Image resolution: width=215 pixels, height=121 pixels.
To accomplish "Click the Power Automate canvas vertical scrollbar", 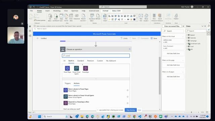I will click(160, 75).
